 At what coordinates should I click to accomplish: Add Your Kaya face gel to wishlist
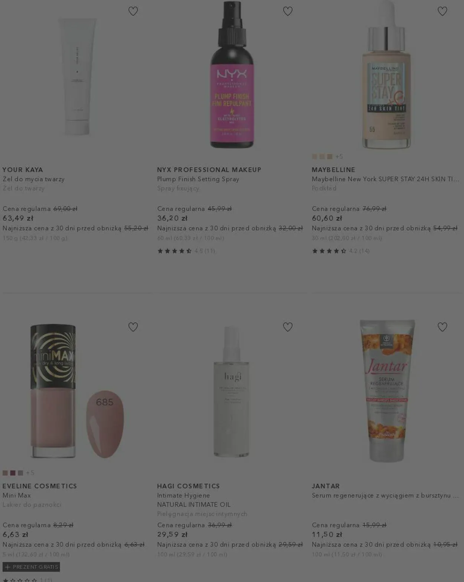pyautogui.click(x=133, y=11)
